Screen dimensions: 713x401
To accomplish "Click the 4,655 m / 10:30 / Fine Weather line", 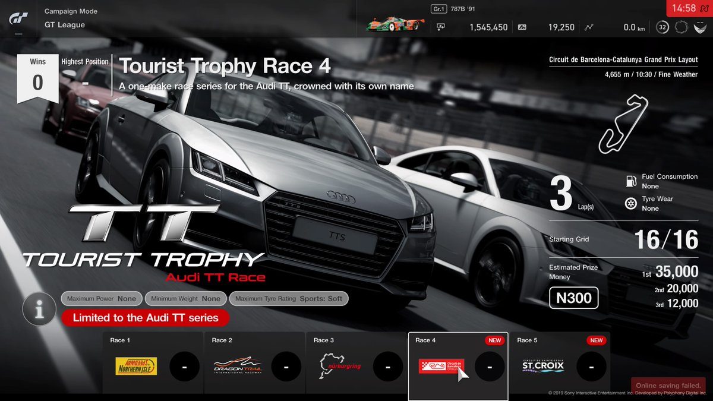I will [x=651, y=75].
